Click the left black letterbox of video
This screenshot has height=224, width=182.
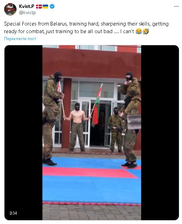click(x=23, y=133)
